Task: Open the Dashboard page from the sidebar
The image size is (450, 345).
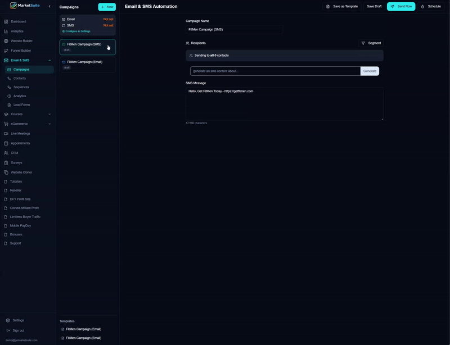Action: (18, 21)
